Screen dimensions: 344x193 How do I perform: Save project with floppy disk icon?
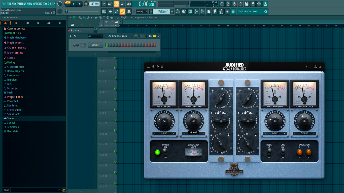[x=247, y=4]
